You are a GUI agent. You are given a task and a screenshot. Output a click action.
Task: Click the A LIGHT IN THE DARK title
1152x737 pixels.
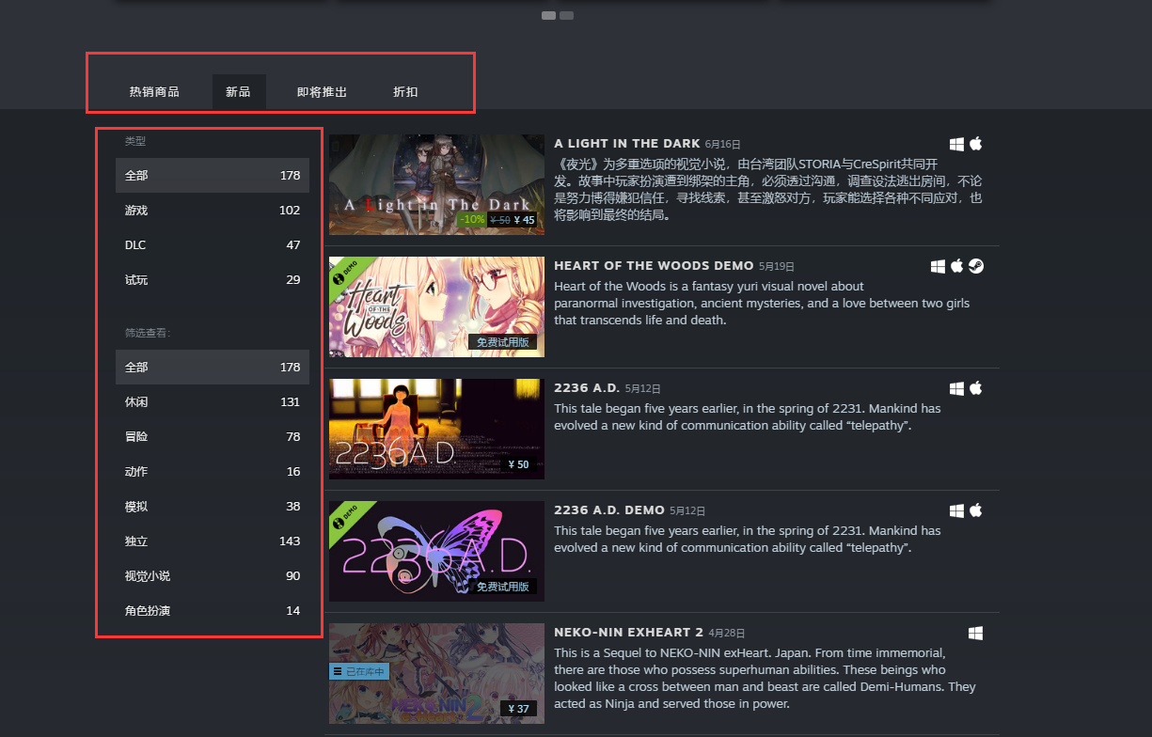(627, 144)
